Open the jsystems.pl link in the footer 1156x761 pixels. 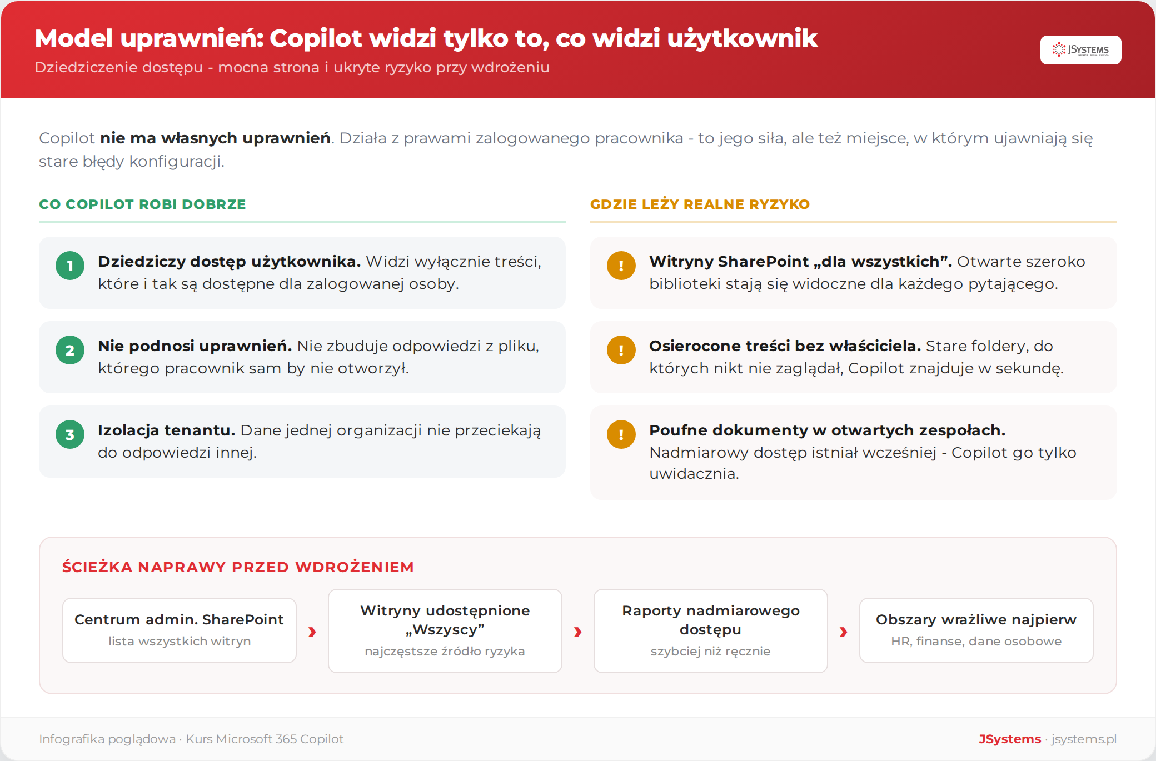tap(1084, 739)
